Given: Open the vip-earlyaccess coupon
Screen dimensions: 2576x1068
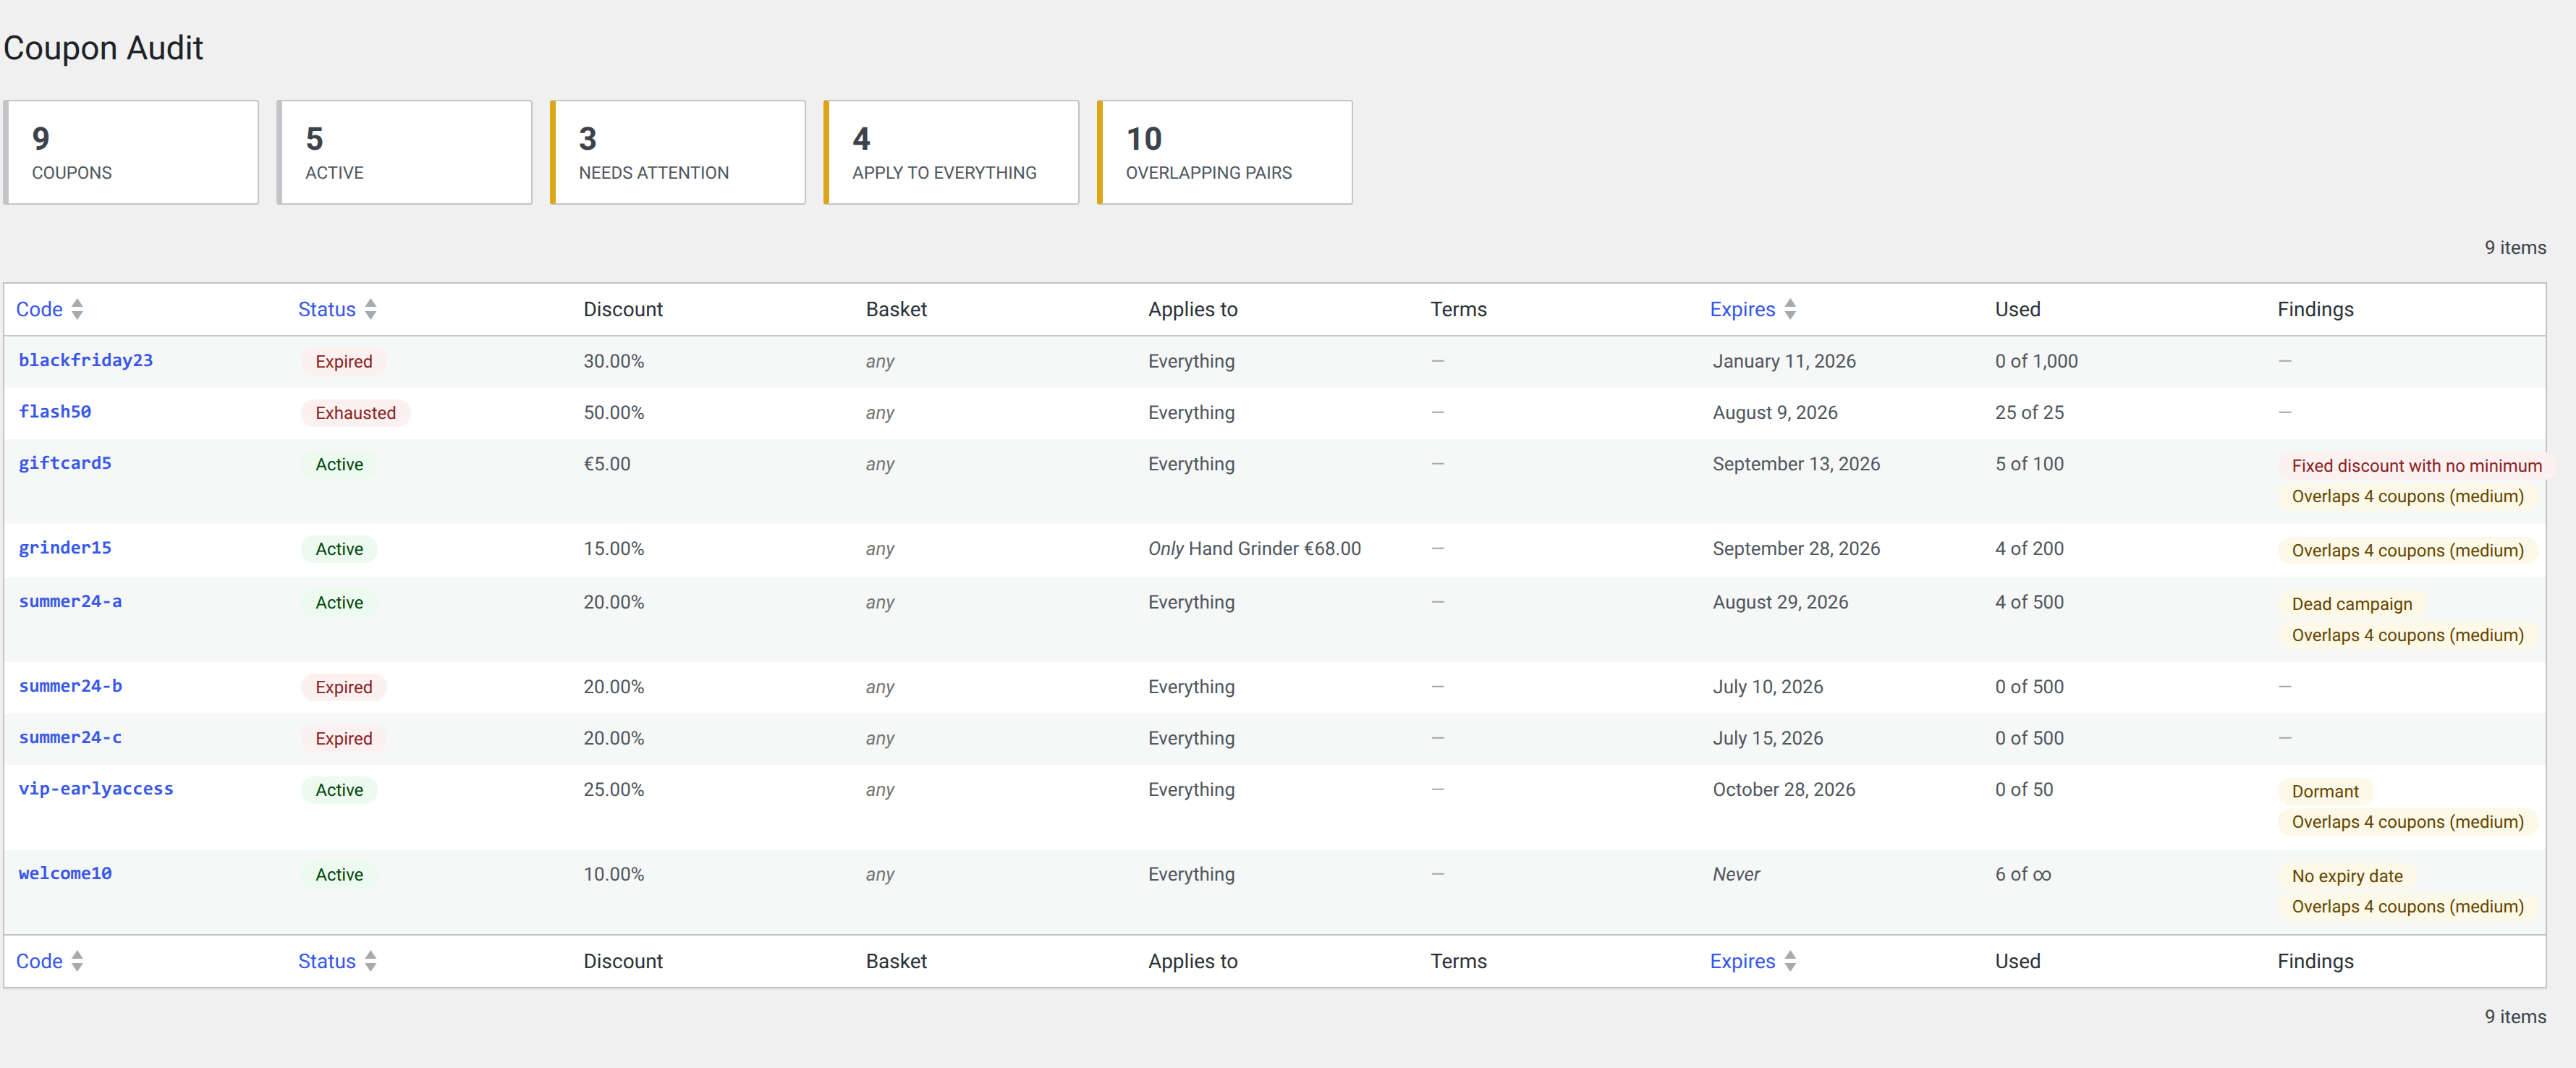Looking at the screenshot, I should click(96, 789).
